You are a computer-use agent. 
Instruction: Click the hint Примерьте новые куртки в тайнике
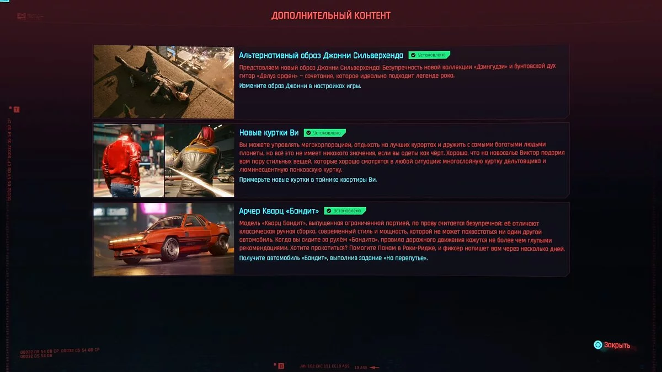[308, 180]
